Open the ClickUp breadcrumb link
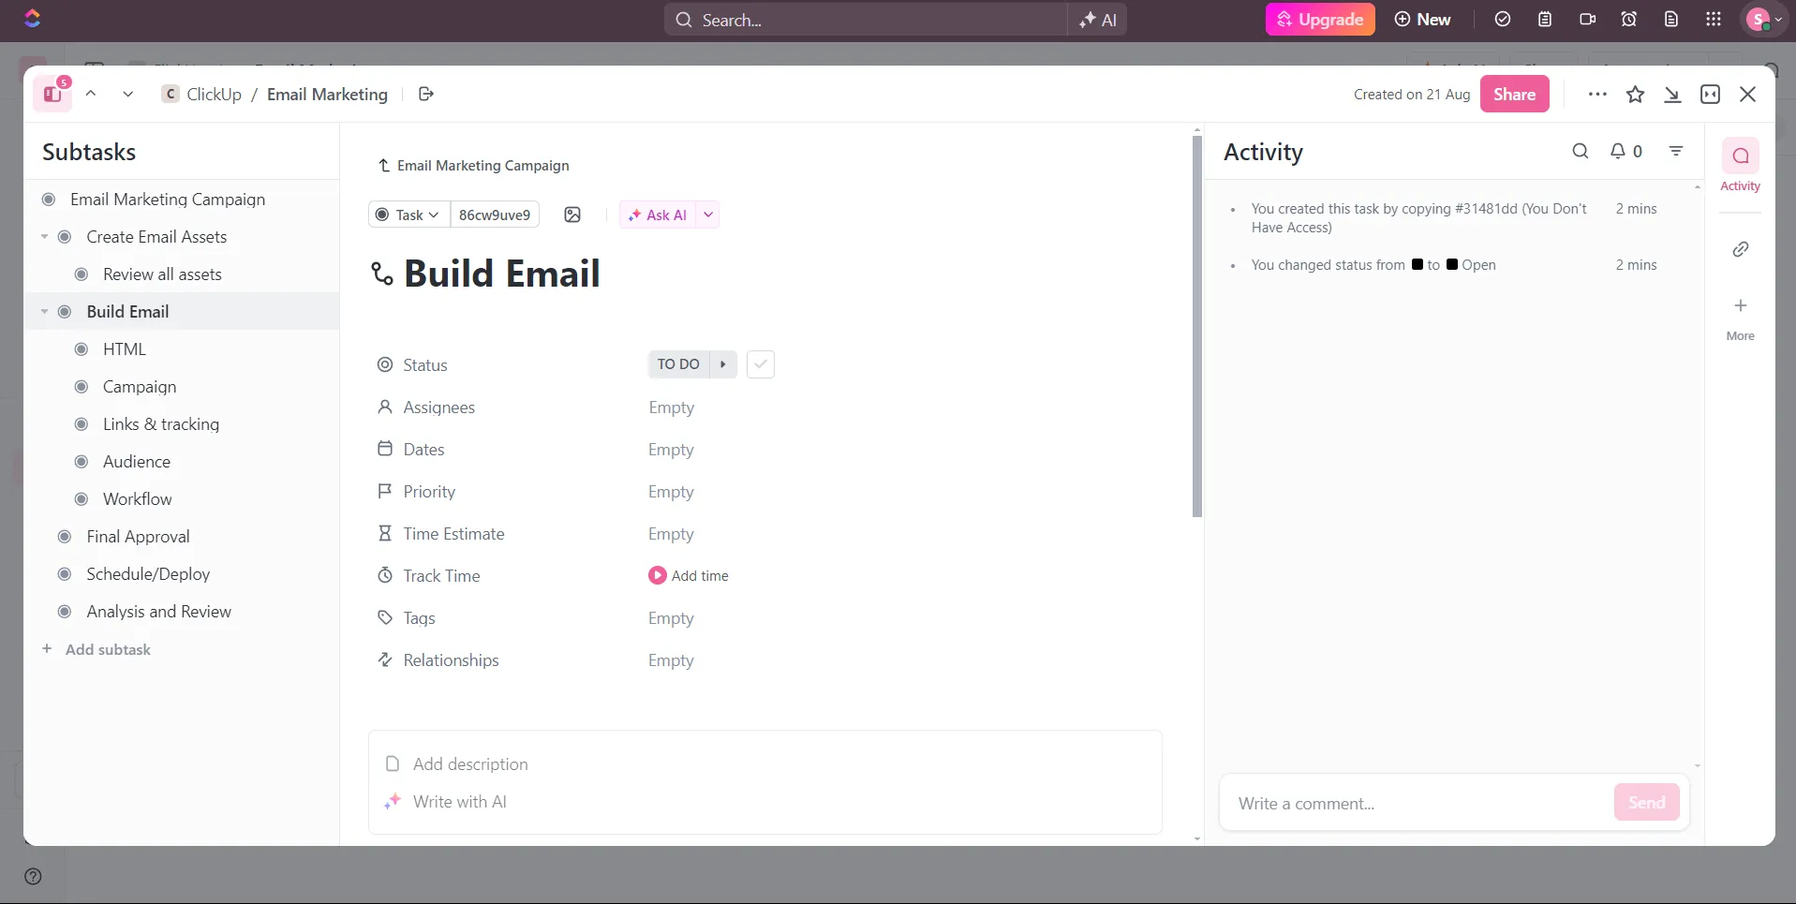 pyautogui.click(x=202, y=94)
